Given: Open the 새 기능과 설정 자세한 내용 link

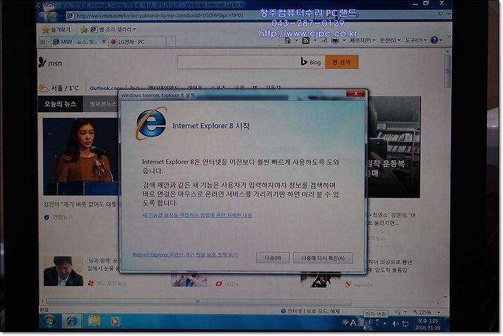Looking at the screenshot, I should click(x=197, y=215).
